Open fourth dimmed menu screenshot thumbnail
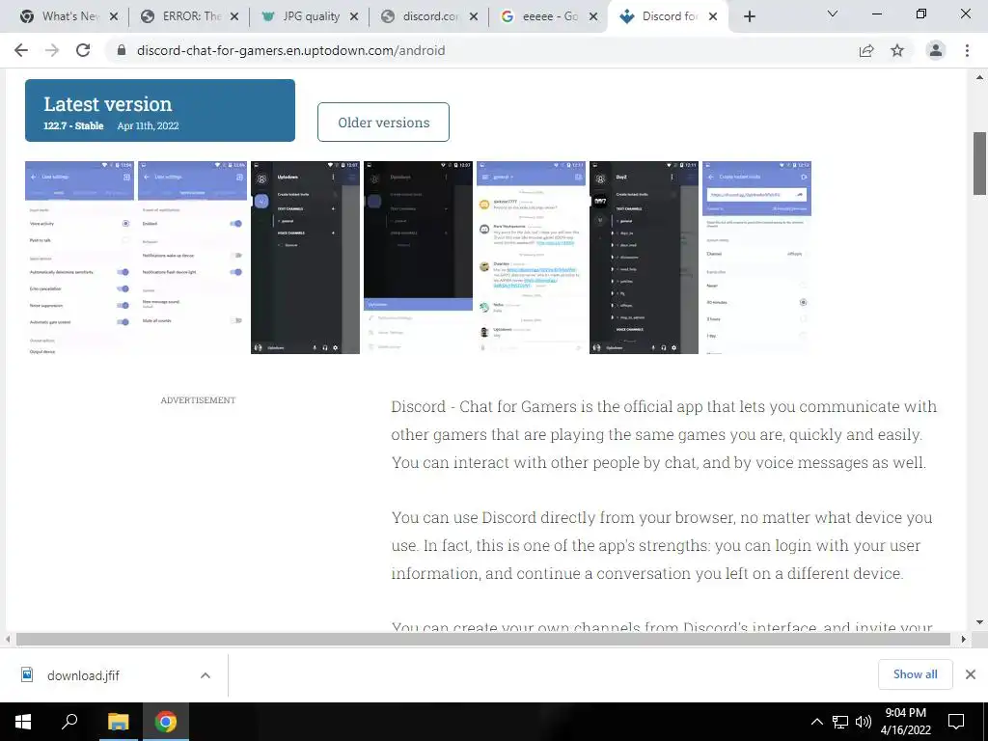This screenshot has height=741, width=988. click(418, 257)
